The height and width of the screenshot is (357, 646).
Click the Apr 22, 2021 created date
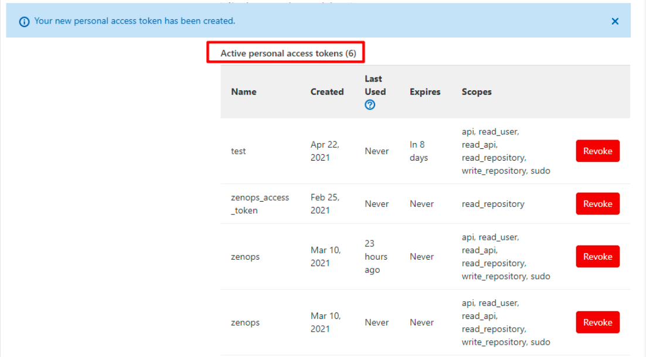coord(325,151)
